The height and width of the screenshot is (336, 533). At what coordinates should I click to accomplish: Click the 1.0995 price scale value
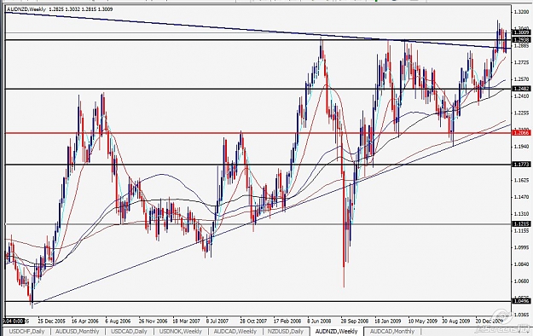[x=521, y=247]
